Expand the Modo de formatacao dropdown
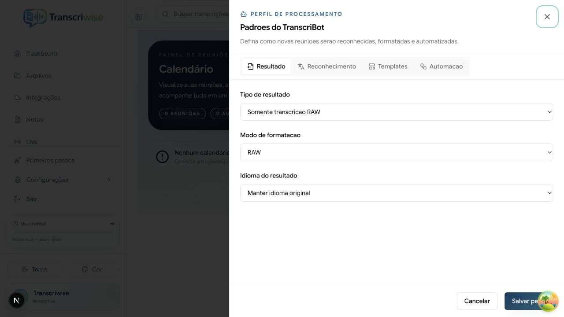The height and width of the screenshot is (317, 564). click(397, 152)
